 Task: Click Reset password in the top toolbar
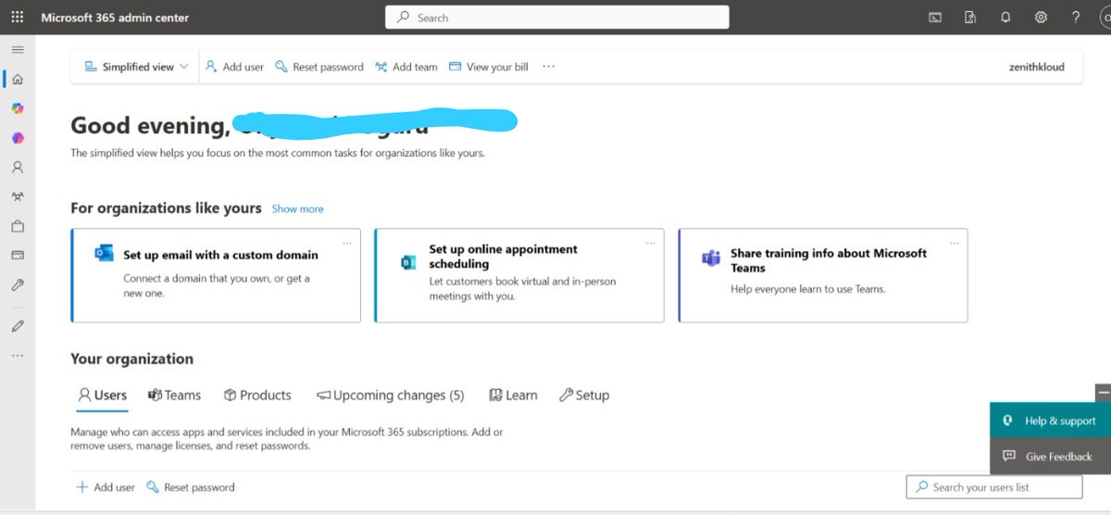click(x=318, y=67)
